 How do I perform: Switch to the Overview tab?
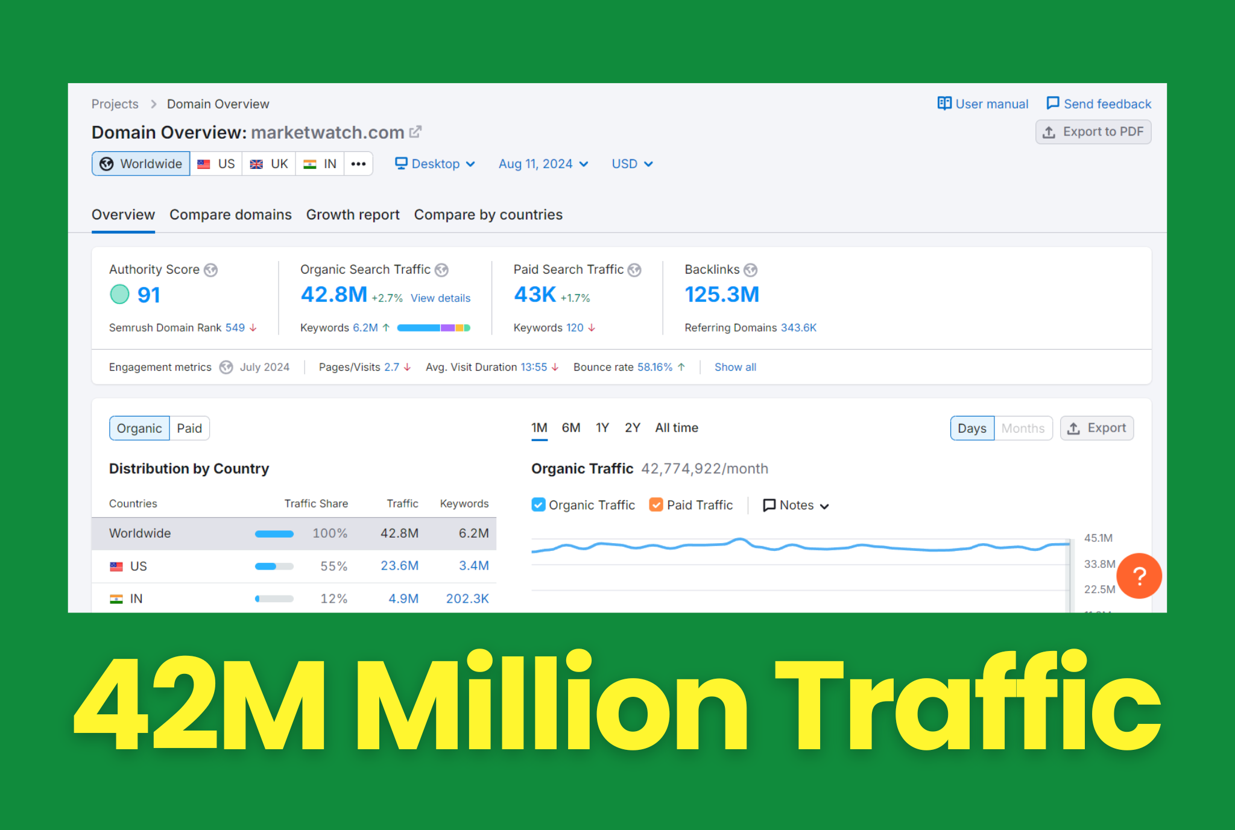coord(123,215)
